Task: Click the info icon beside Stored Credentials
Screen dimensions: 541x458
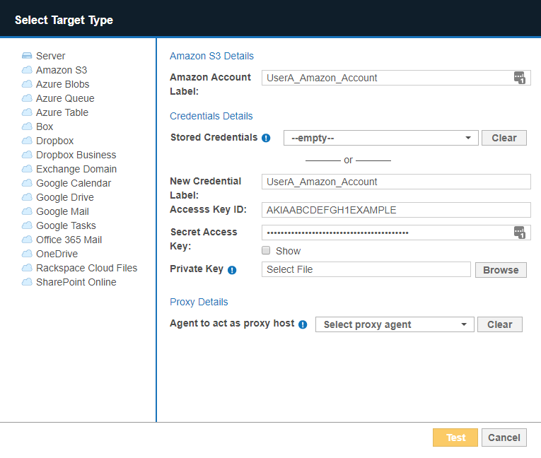Action: [x=266, y=139]
